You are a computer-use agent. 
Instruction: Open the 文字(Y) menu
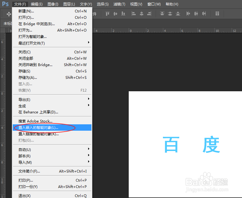(86, 4)
